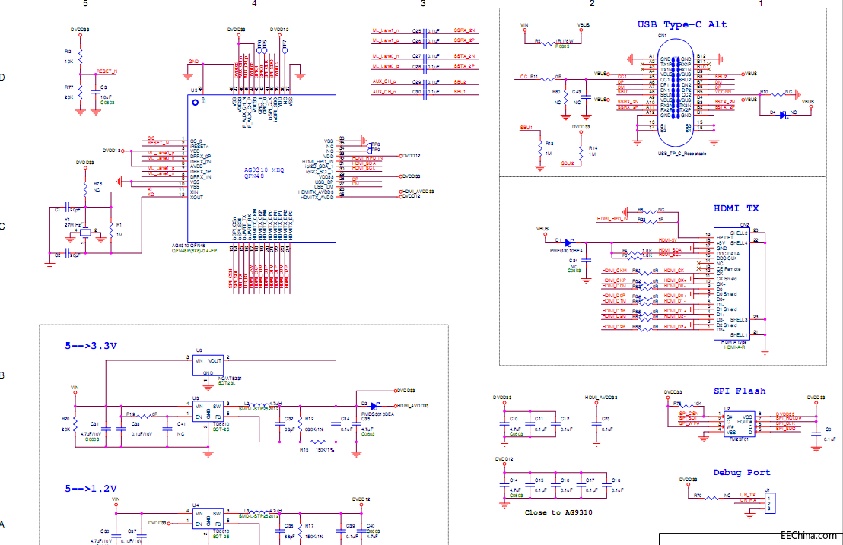Click the "Close to AG9310" note
843x545 pixels.
coord(558,512)
